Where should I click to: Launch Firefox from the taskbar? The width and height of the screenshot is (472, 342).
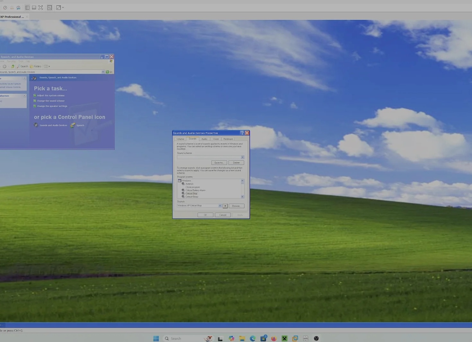pos(274,338)
